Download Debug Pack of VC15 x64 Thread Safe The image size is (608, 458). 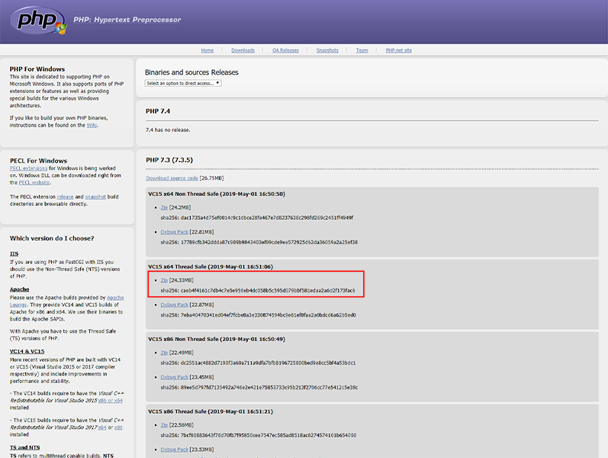(x=175, y=305)
